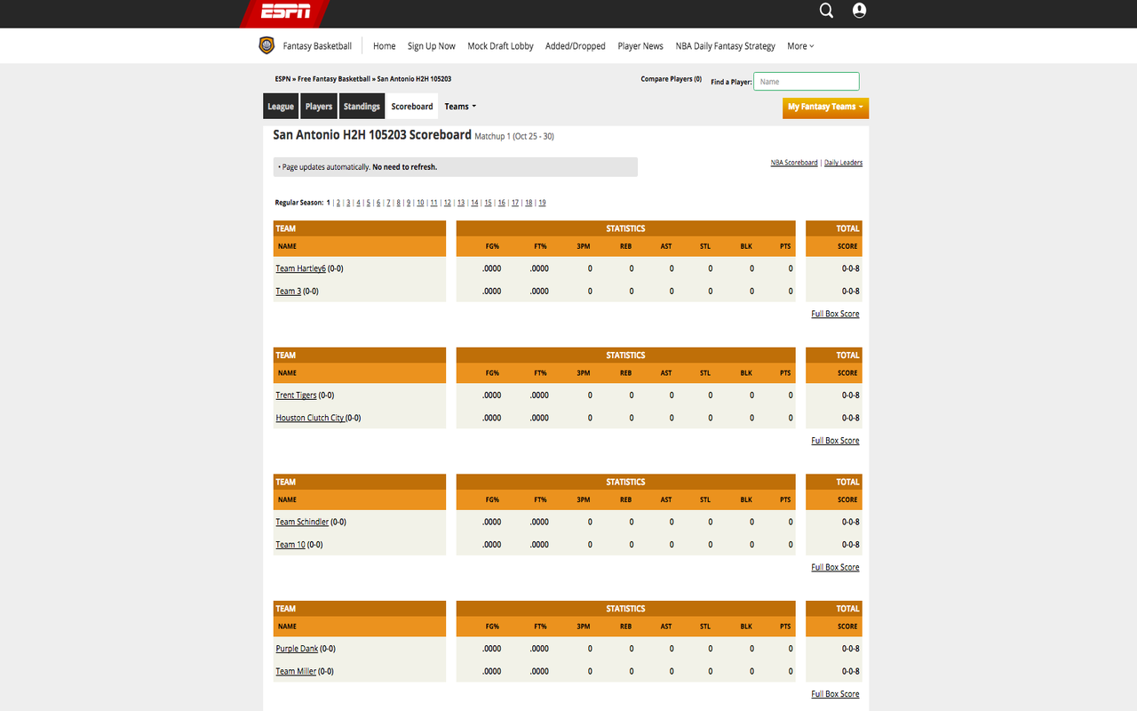Open Team Schindler page
The image size is (1137, 711).
[302, 523]
